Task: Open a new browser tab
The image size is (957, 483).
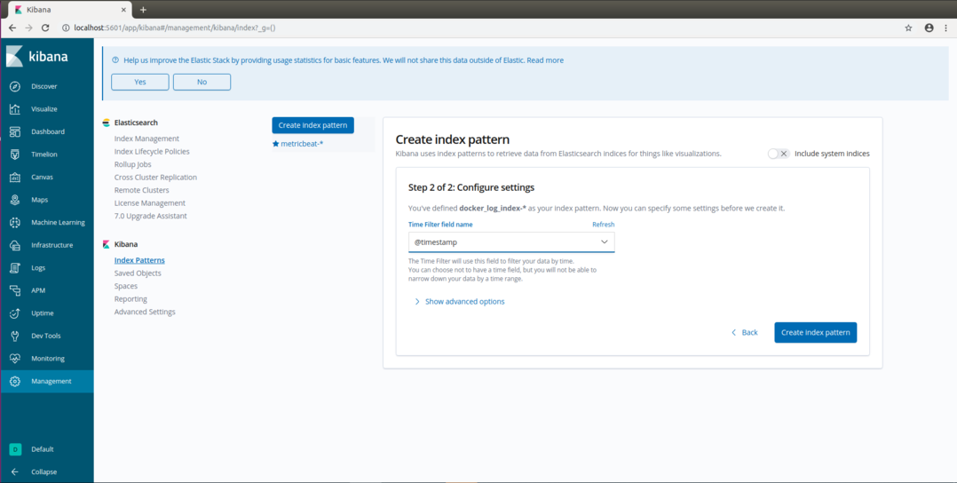Action: pyautogui.click(x=144, y=10)
